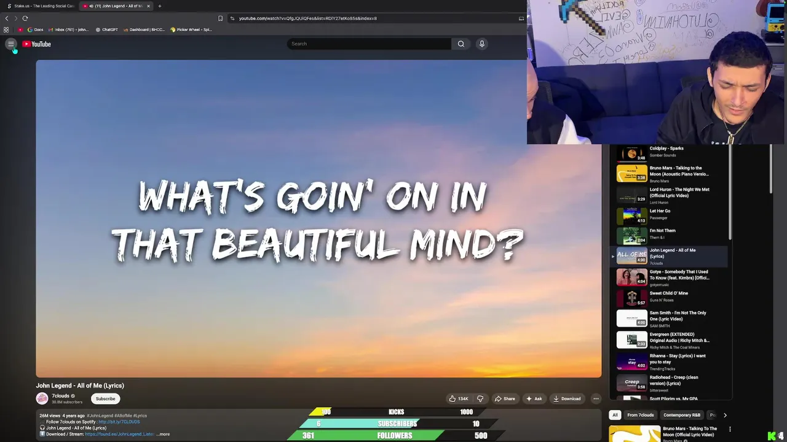Switch to the Stake.us browser tab
The height and width of the screenshot is (442, 787).
click(x=40, y=6)
